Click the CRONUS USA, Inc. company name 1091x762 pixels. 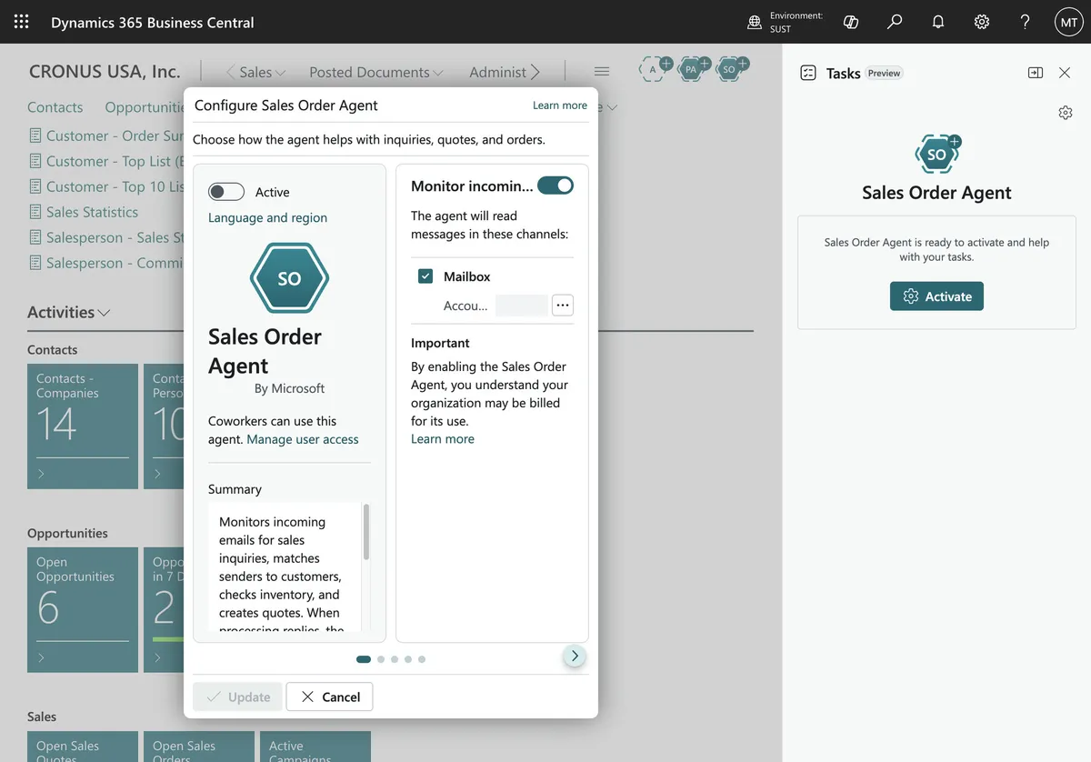105,71
